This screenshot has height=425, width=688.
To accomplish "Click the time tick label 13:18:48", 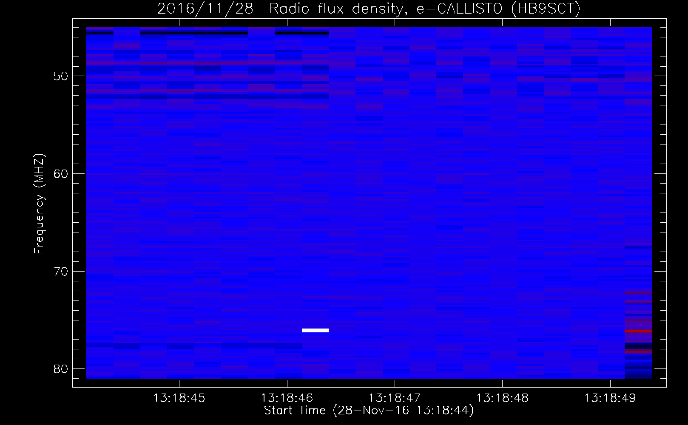I will (x=502, y=398).
